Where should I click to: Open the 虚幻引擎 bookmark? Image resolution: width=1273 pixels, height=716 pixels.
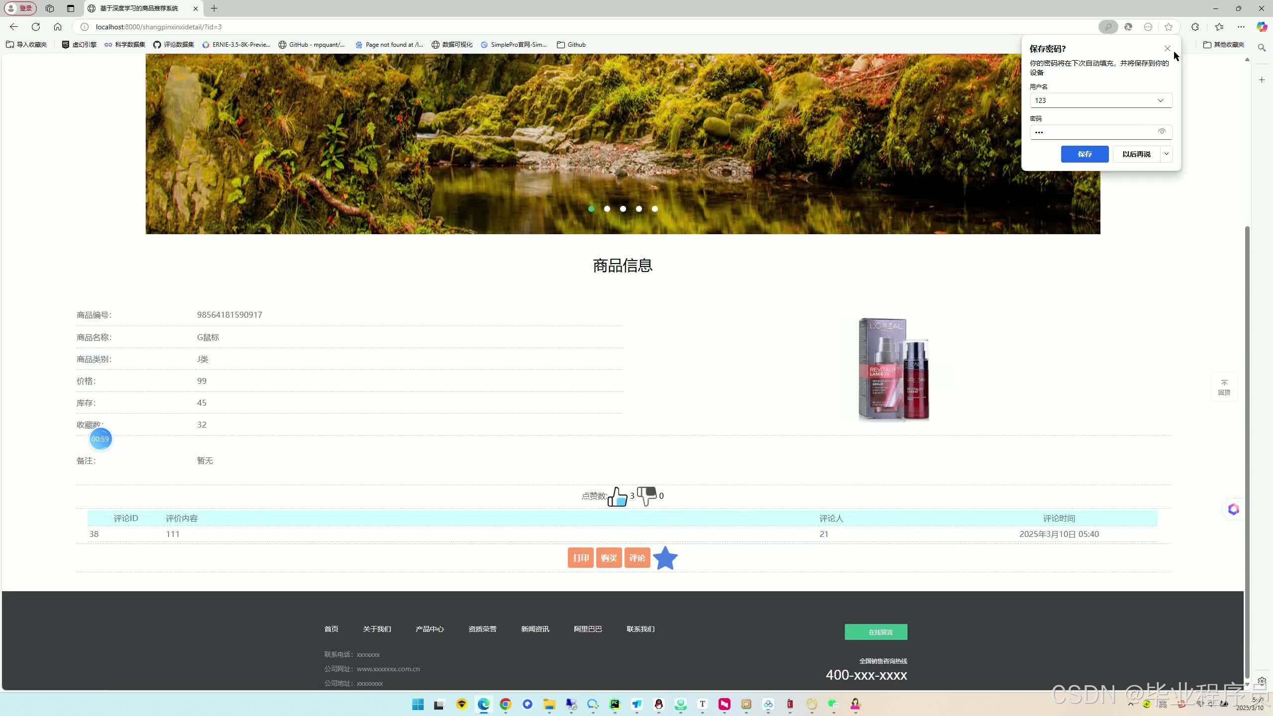click(79, 45)
